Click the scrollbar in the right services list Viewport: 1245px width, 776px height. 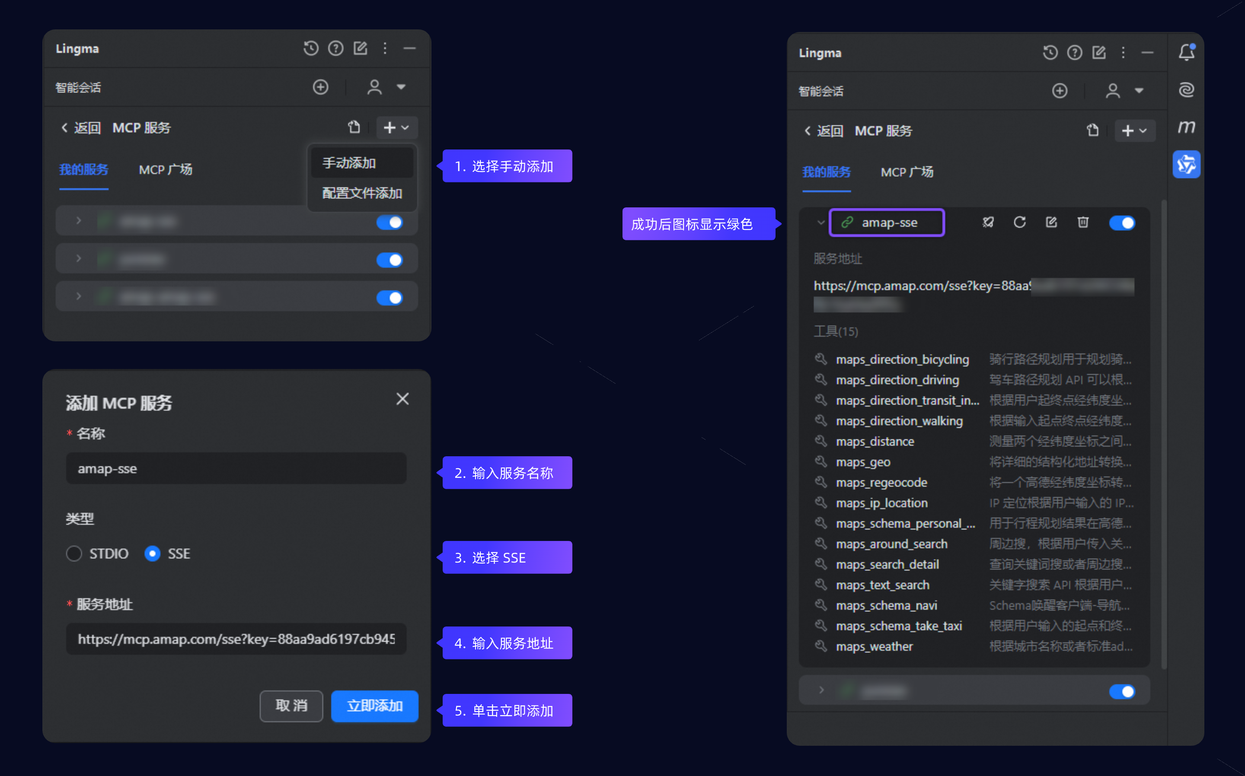pyautogui.click(x=1163, y=434)
